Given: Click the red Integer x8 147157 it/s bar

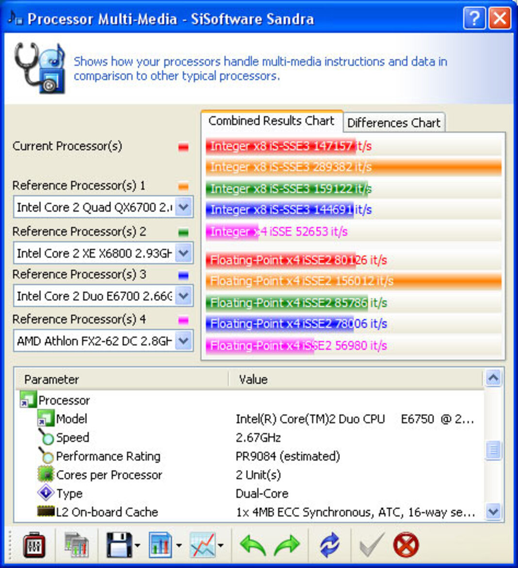Looking at the screenshot, I should click(x=281, y=146).
